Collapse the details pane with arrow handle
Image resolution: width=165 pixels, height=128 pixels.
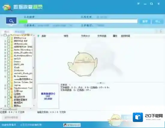100,83
